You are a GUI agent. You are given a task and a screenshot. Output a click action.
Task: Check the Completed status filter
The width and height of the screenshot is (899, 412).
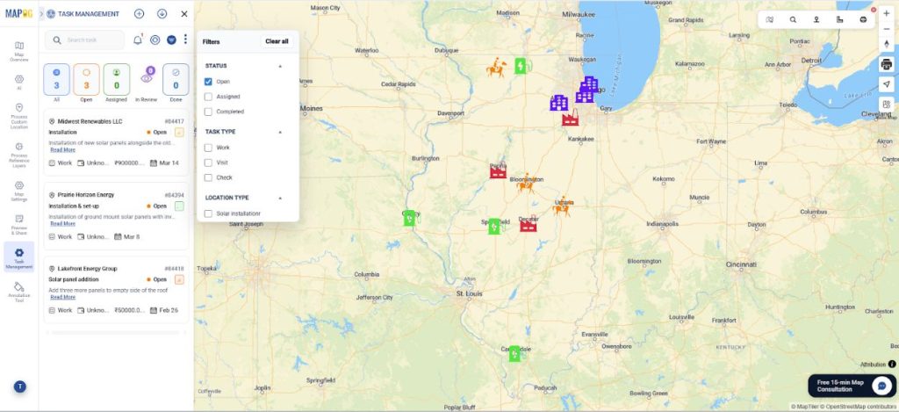point(208,112)
